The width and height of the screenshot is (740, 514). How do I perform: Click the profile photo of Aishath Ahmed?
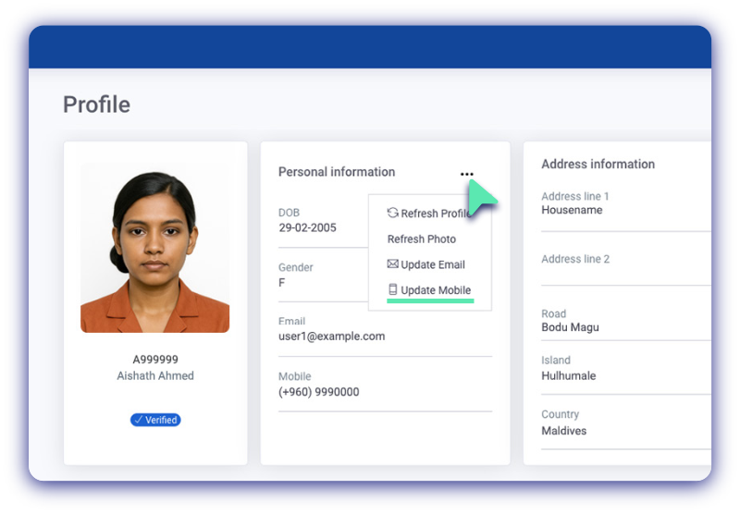pos(154,248)
